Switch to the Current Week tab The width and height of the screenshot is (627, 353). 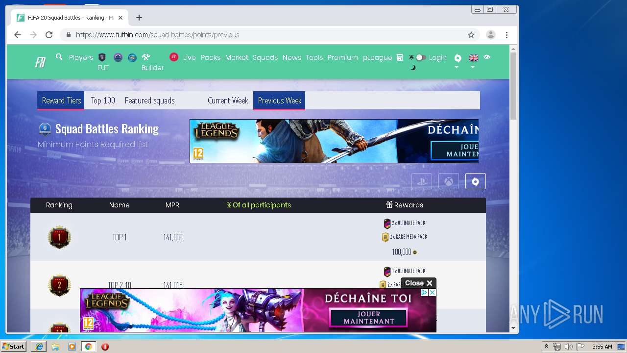click(x=228, y=101)
